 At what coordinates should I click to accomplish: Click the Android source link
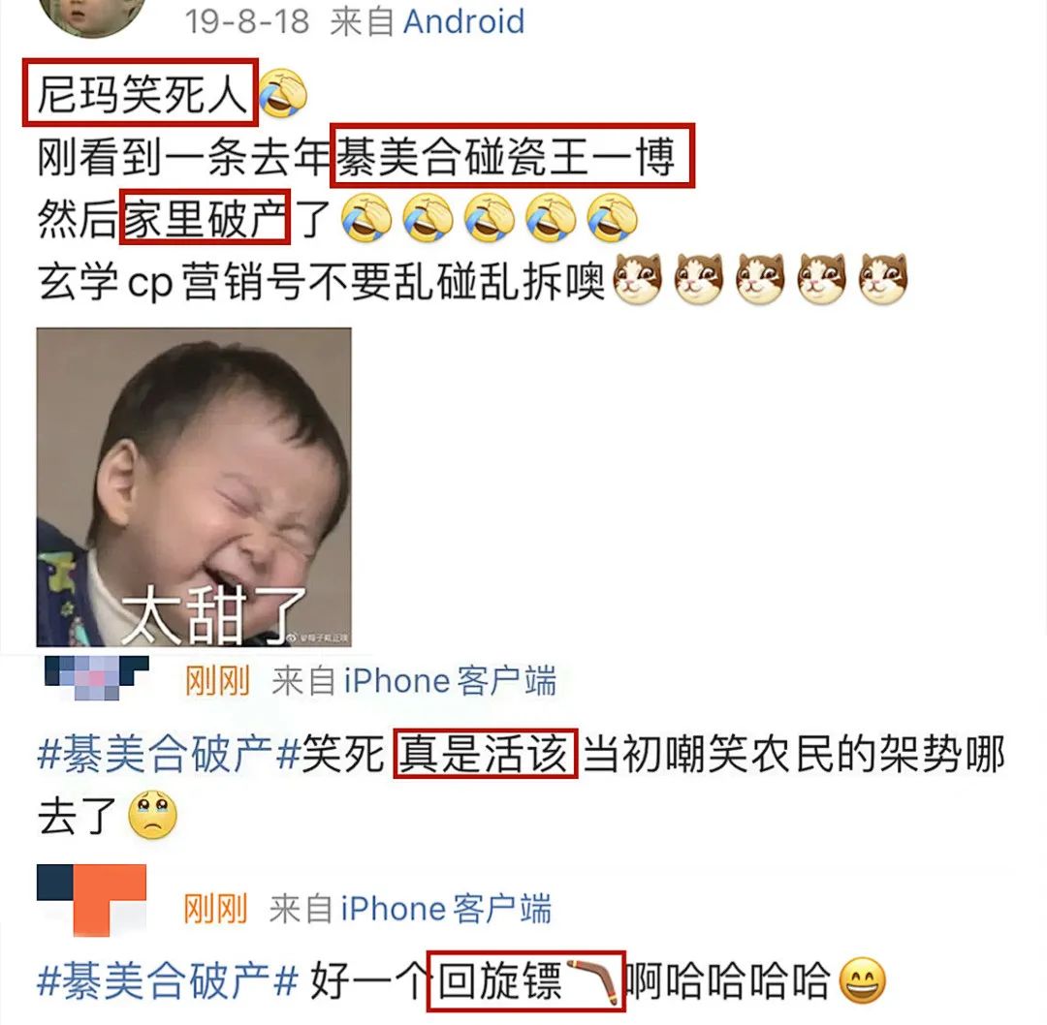point(463,21)
